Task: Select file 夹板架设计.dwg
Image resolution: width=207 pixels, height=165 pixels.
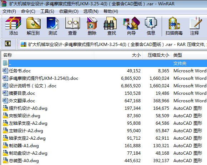Action: tap(24, 116)
